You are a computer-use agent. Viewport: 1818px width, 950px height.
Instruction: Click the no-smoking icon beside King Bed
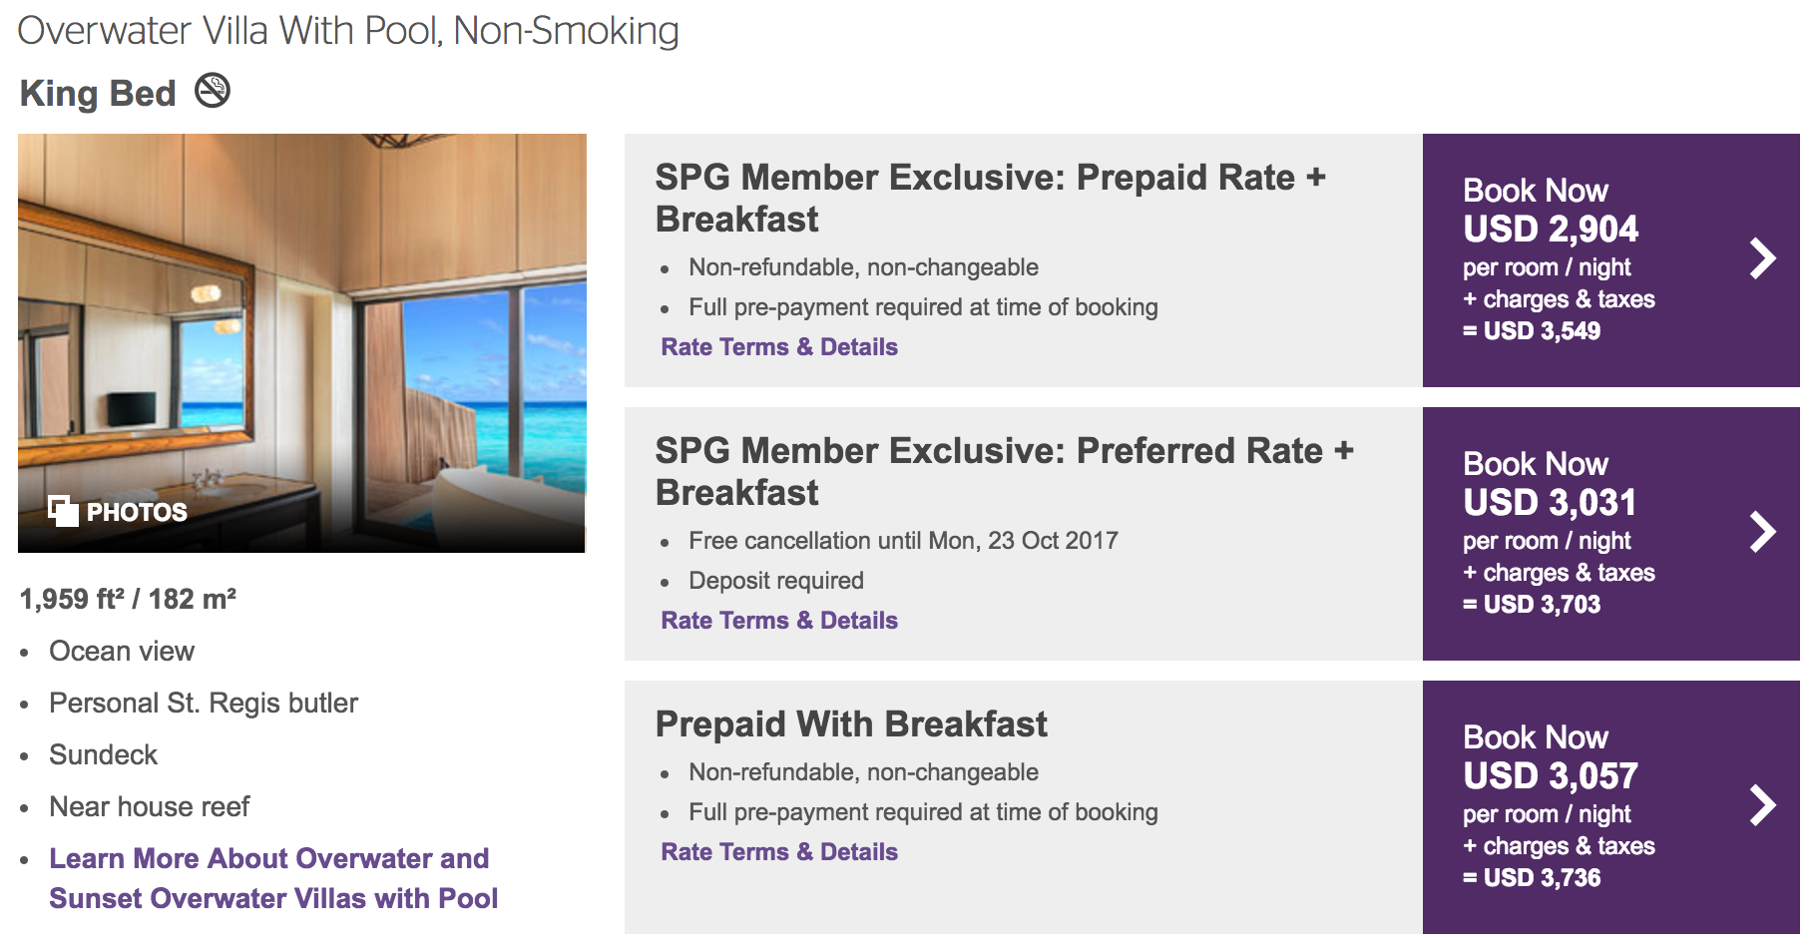point(212,91)
